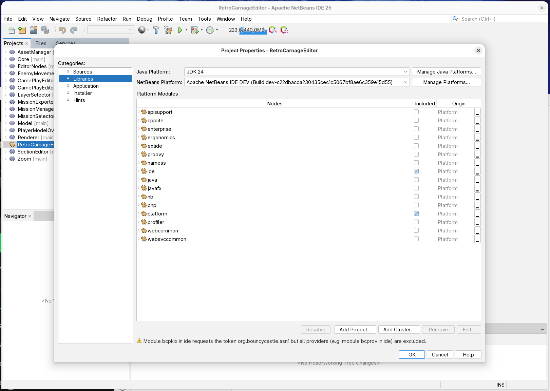Viewport: 550px width, 391px height.
Task: Click Cancel in Project Properties
Action: [x=440, y=354]
